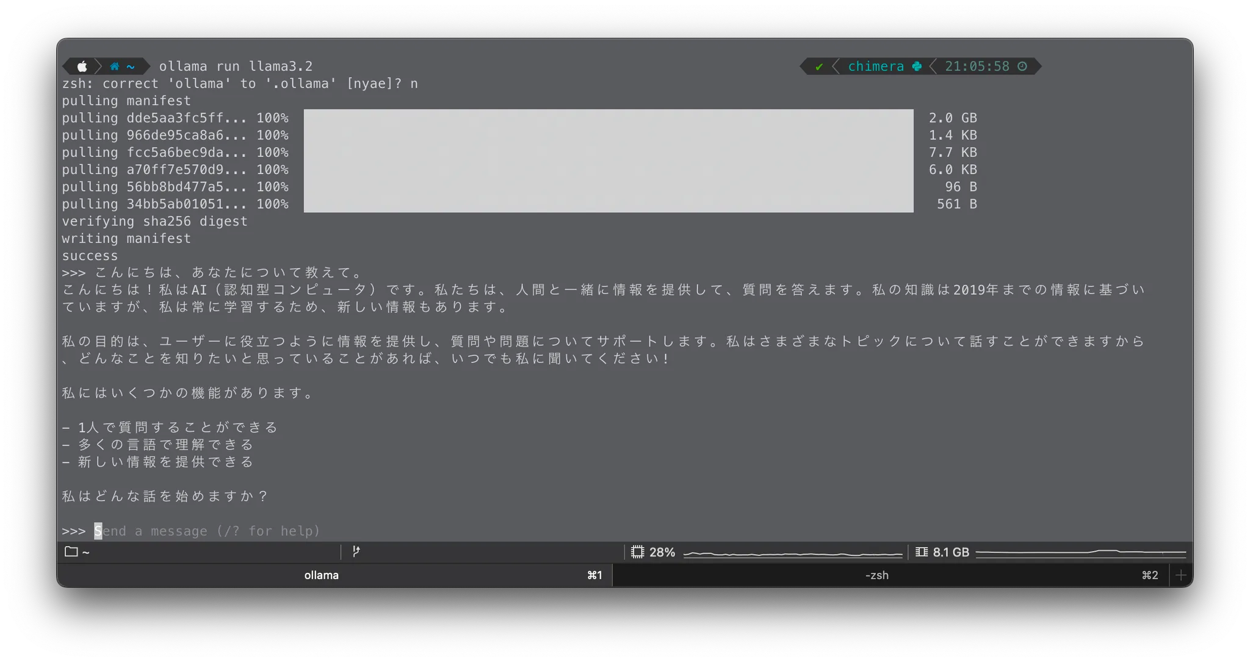Screen dimensions: 1250x662
Task: Focus the 'Send a message' prompt input
Action: pos(208,531)
